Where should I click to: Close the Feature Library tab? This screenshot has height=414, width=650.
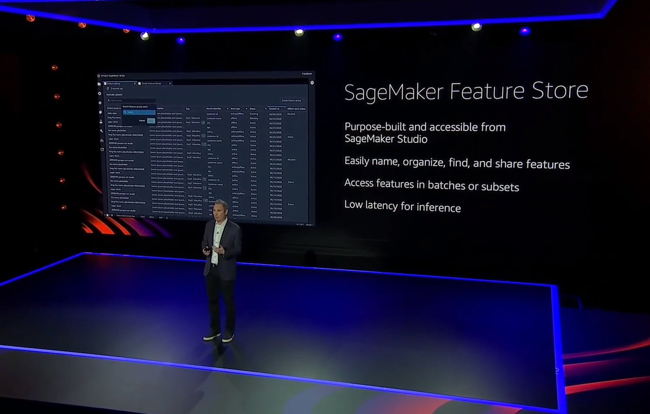tap(135, 83)
